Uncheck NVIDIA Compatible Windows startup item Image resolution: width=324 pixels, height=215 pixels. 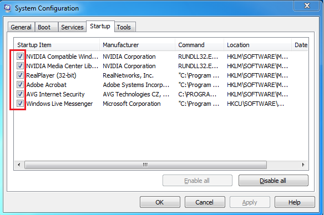pos(20,57)
